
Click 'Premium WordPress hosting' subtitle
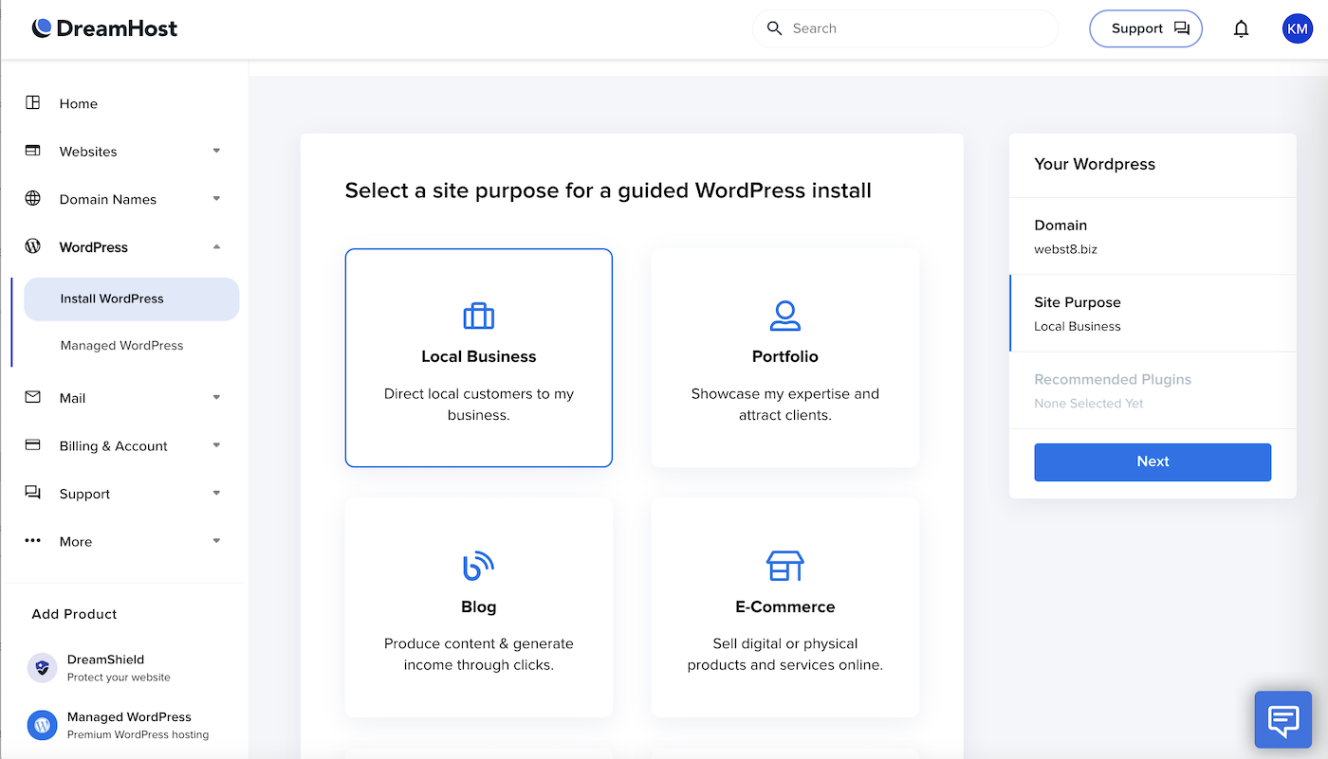[x=138, y=734]
